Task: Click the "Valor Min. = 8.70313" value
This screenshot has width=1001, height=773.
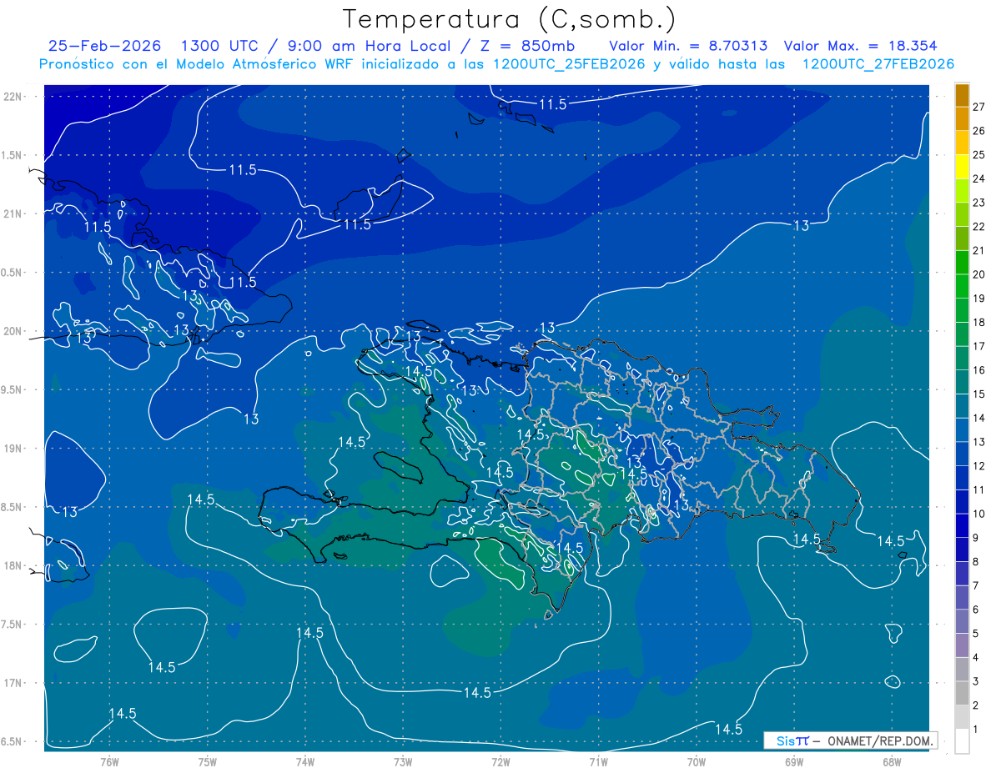Action: click(688, 46)
